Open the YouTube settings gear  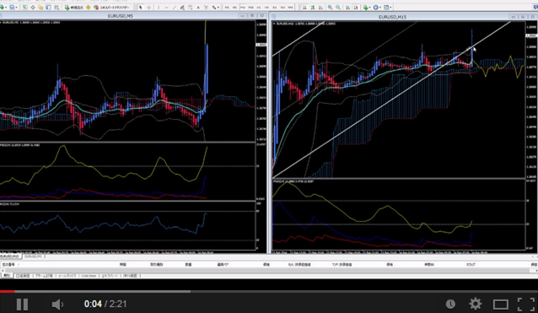click(x=476, y=304)
